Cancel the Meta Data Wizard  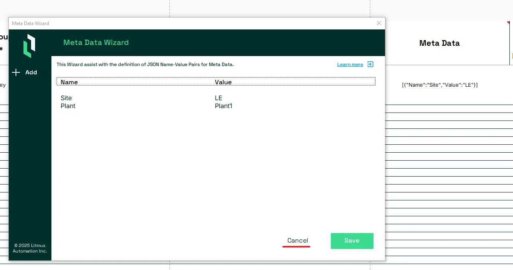coord(298,241)
